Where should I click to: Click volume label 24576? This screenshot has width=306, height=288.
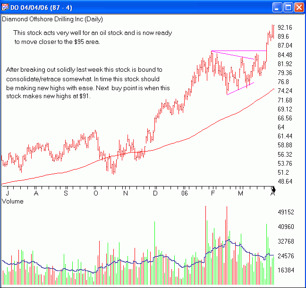(x=286, y=256)
